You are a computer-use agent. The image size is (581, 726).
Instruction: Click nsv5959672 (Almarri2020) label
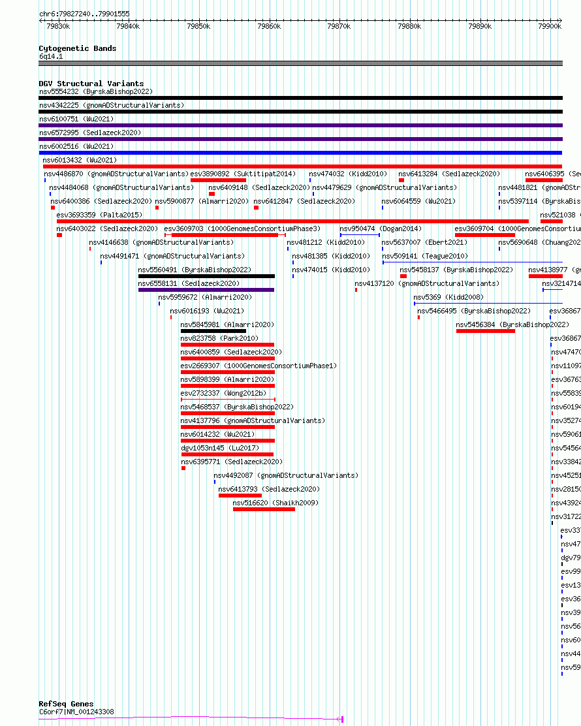[x=205, y=297]
